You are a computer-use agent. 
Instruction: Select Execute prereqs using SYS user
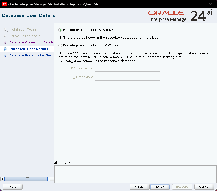point(60,30)
